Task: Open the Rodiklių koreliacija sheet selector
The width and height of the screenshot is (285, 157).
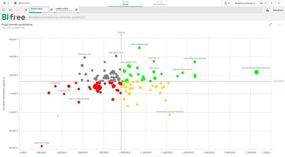Action: coord(250,3)
